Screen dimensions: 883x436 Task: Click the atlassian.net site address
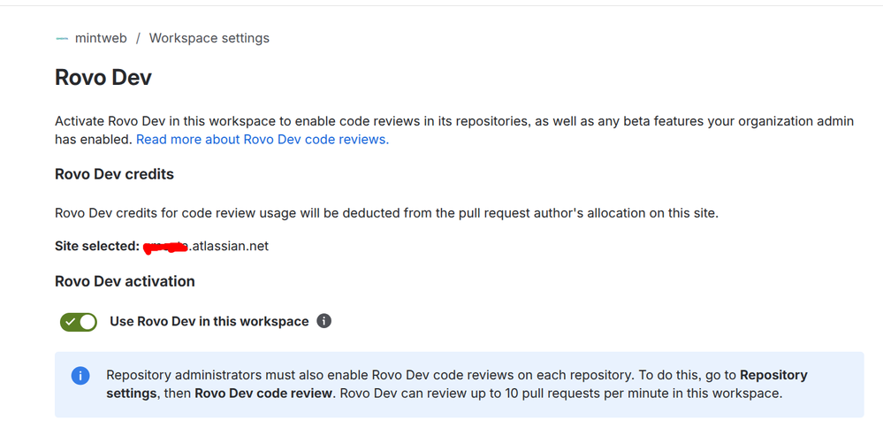206,247
